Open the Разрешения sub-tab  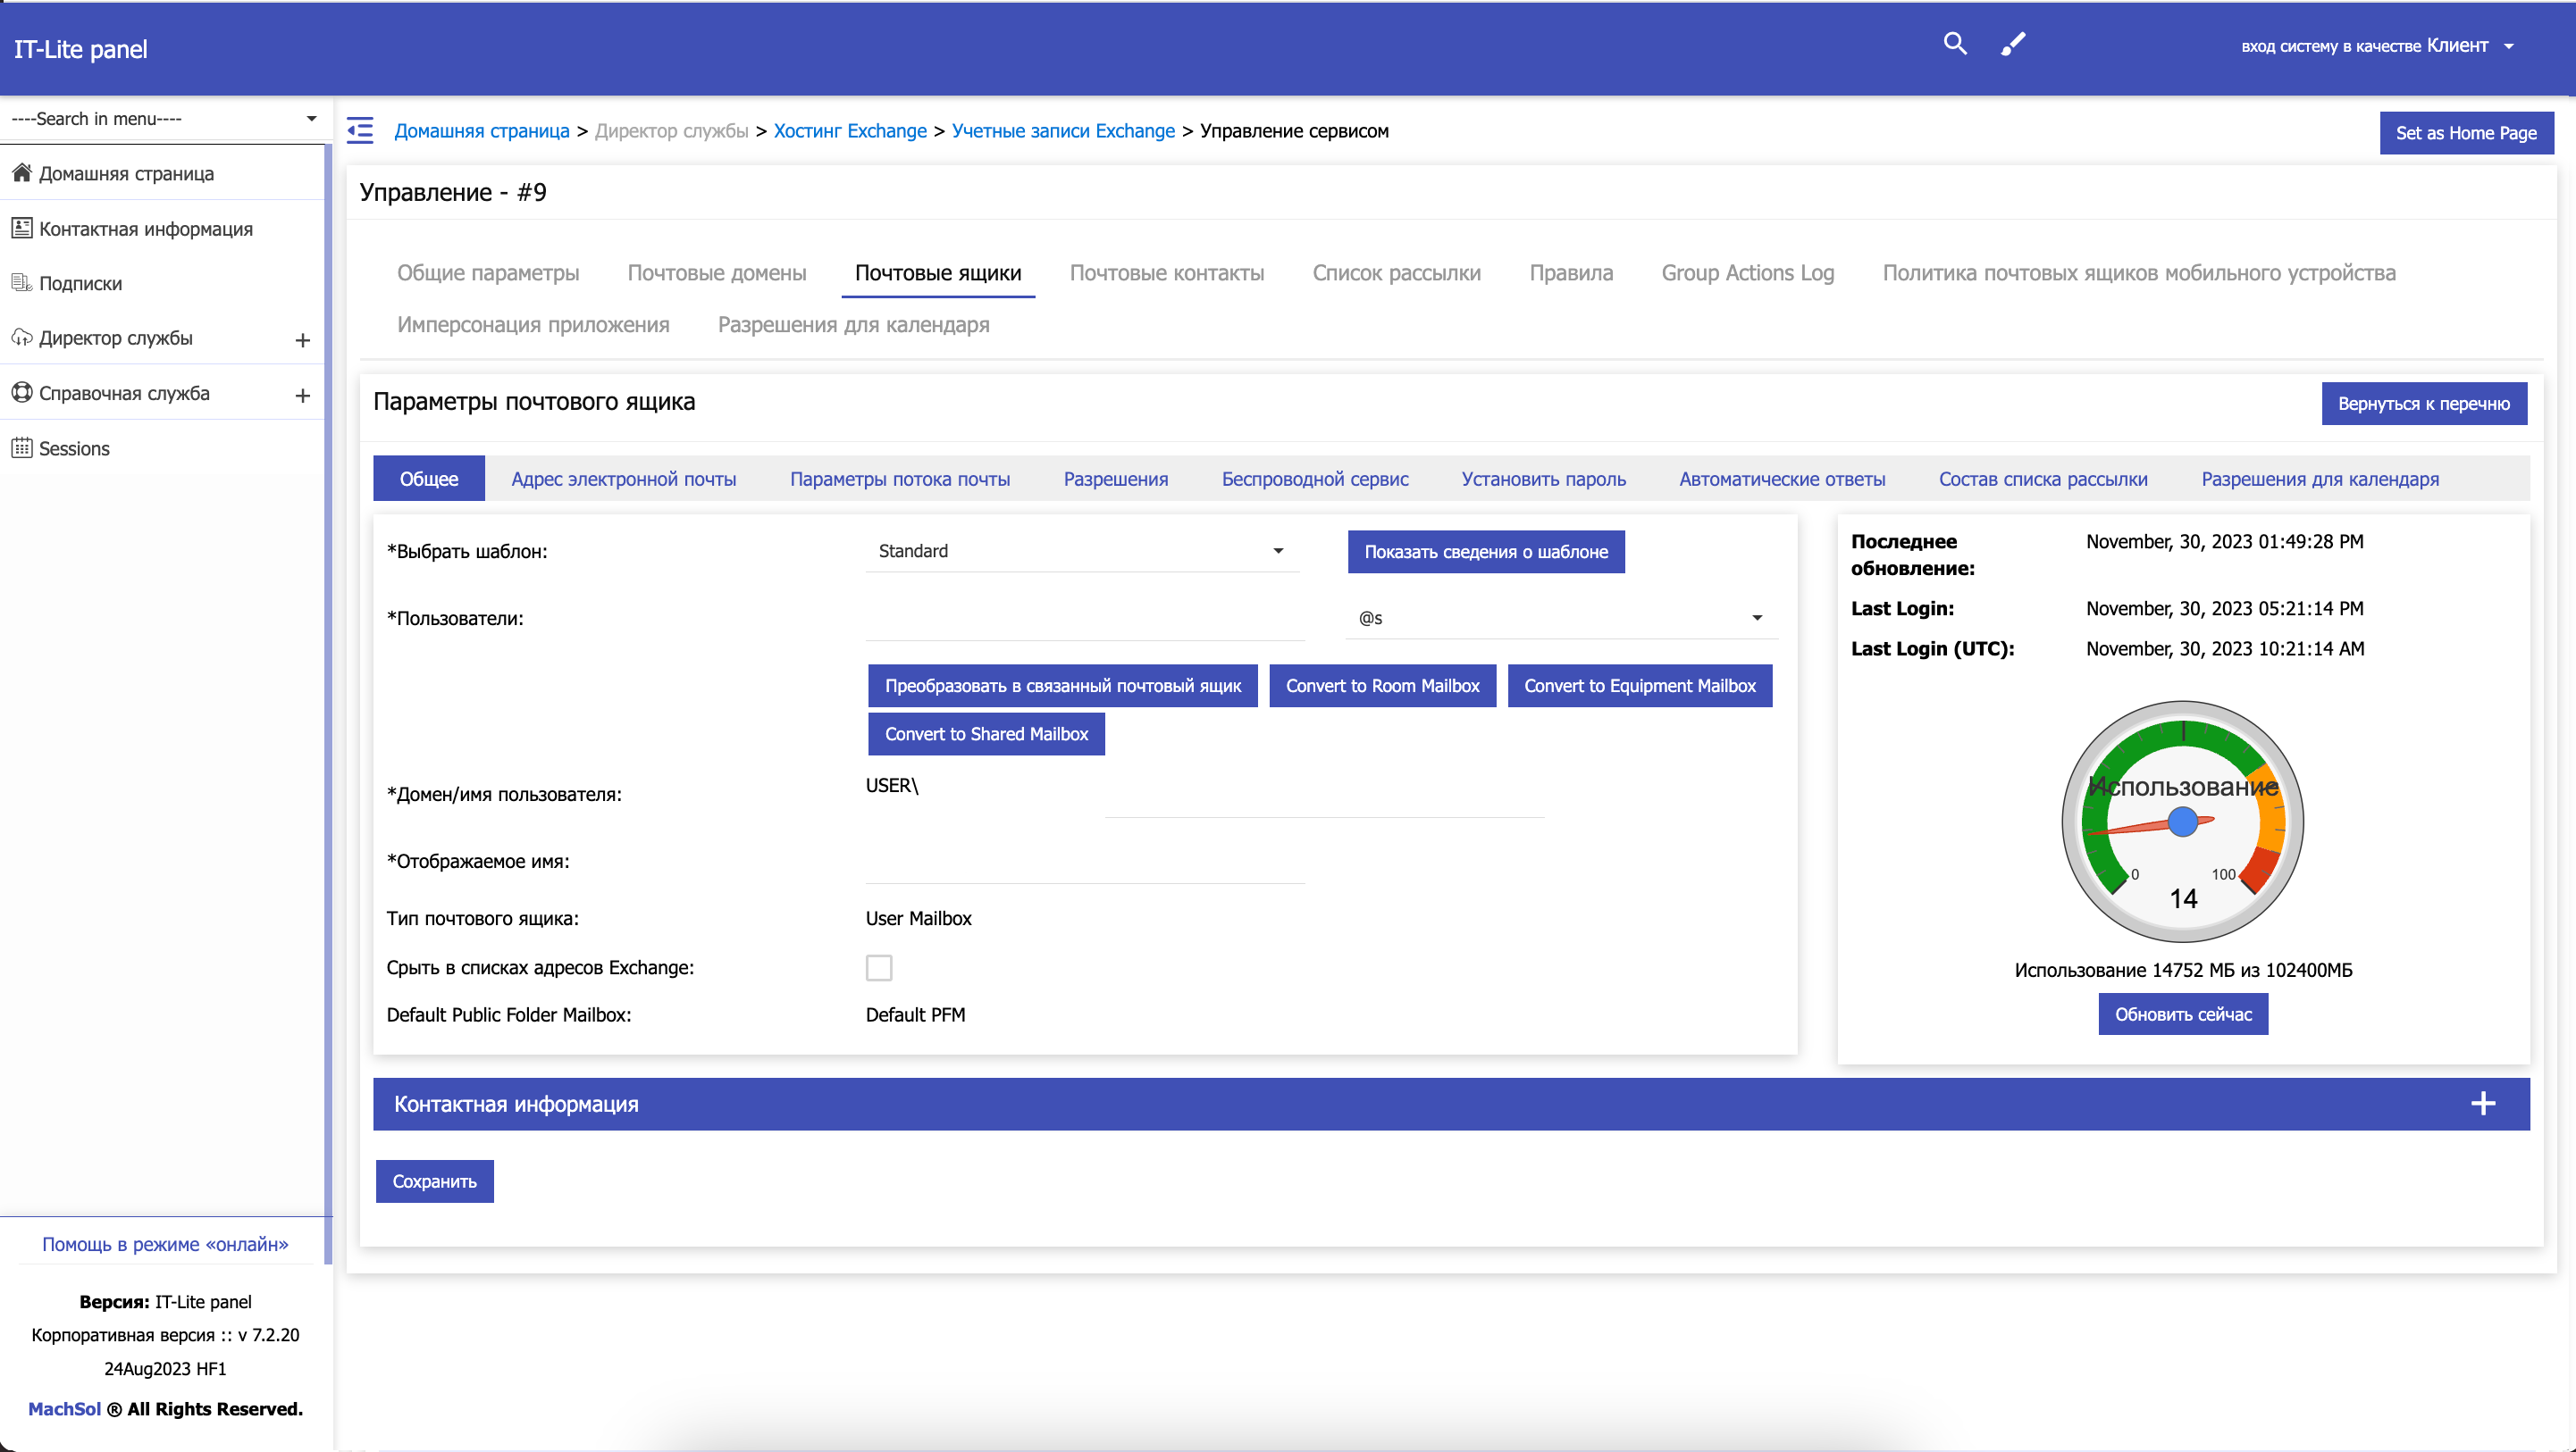[x=1116, y=479]
